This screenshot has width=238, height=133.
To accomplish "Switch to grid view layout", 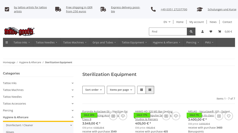I will (150, 90).
